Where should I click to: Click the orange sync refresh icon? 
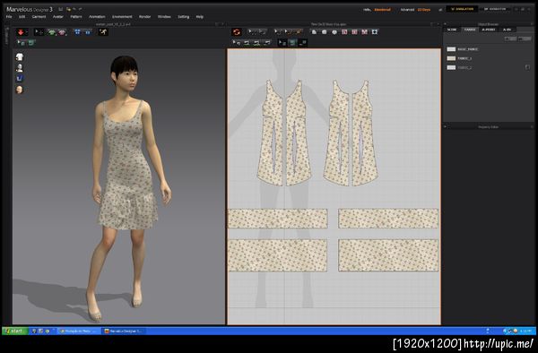tap(237, 32)
